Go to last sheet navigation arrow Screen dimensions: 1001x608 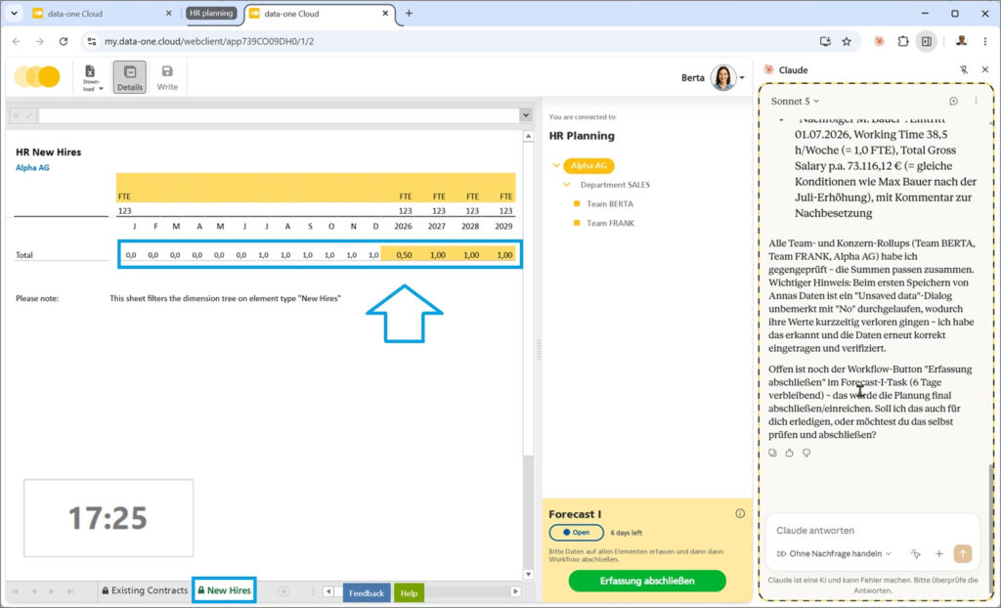(70, 591)
